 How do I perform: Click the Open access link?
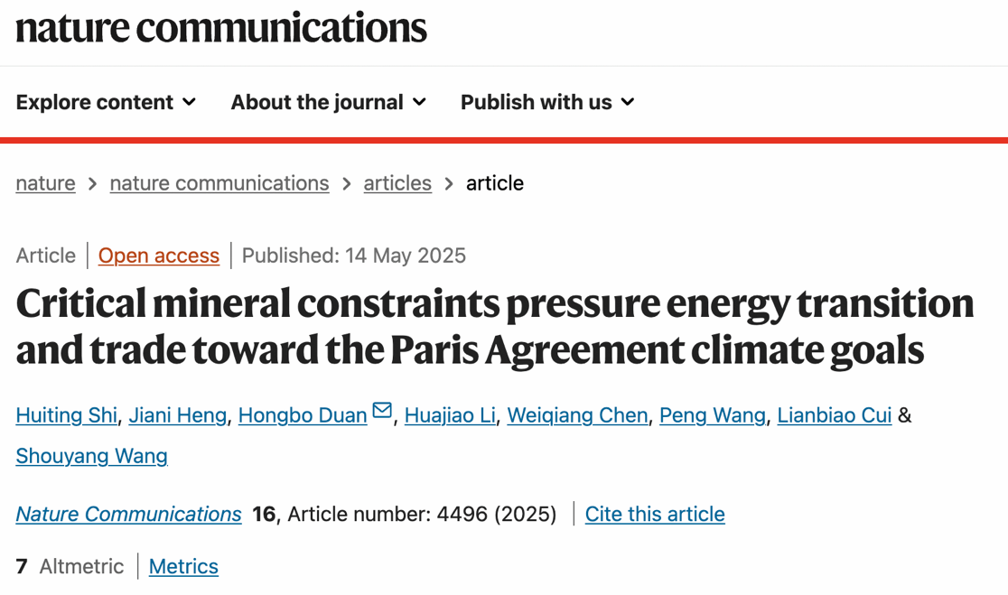[159, 256]
